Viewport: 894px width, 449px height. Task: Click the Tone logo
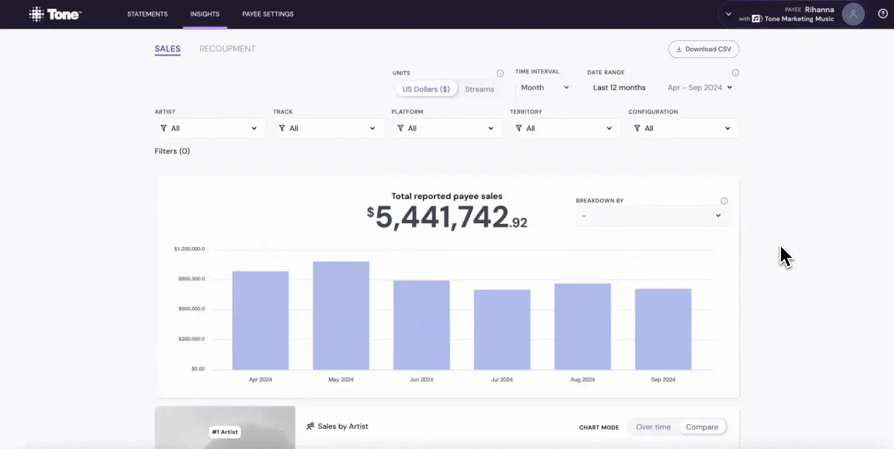click(x=55, y=14)
